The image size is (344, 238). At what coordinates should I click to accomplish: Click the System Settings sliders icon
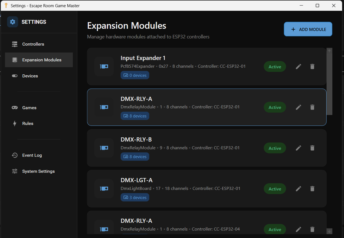pos(15,171)
